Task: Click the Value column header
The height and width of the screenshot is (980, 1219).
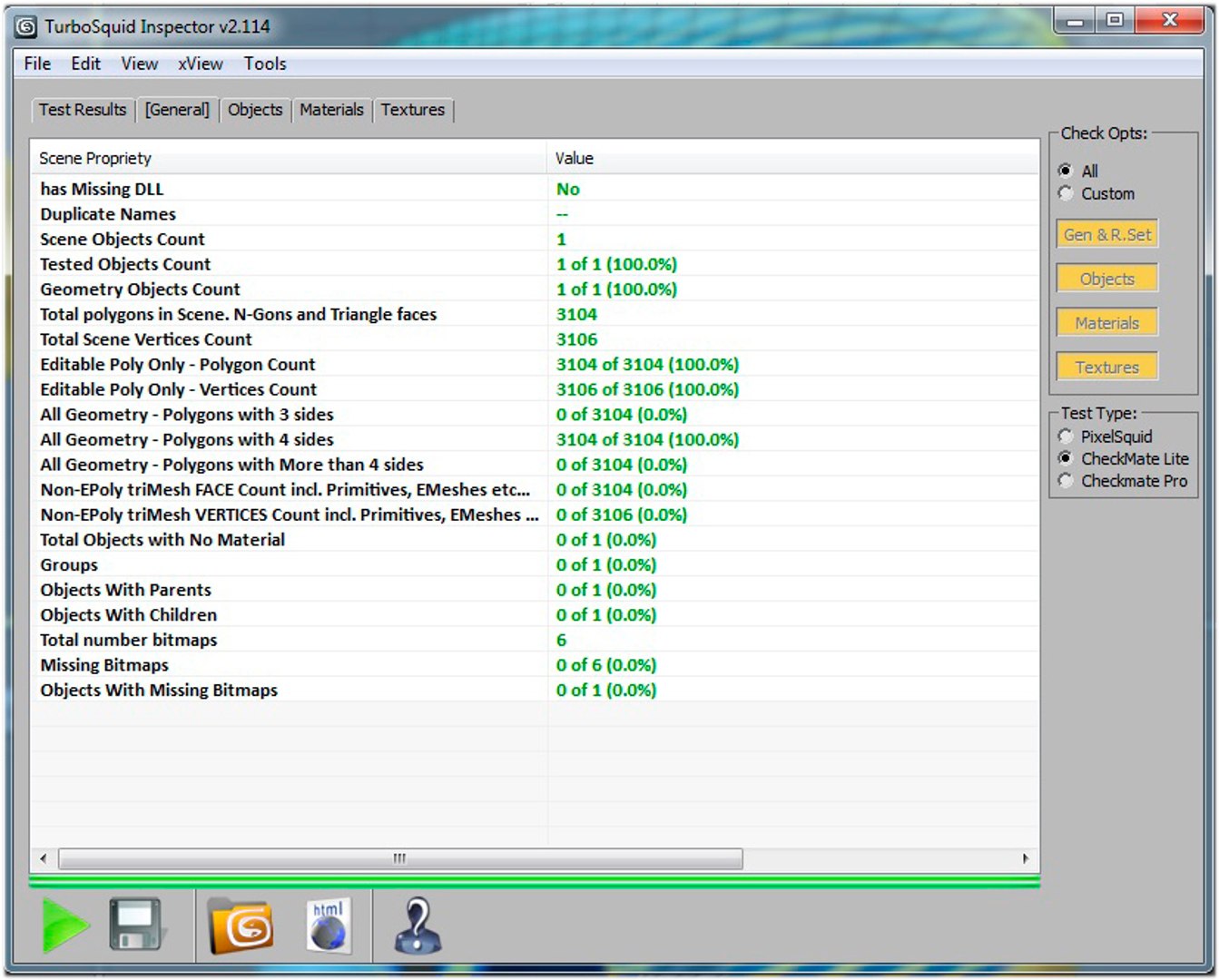Action: [x=793, y=158]
